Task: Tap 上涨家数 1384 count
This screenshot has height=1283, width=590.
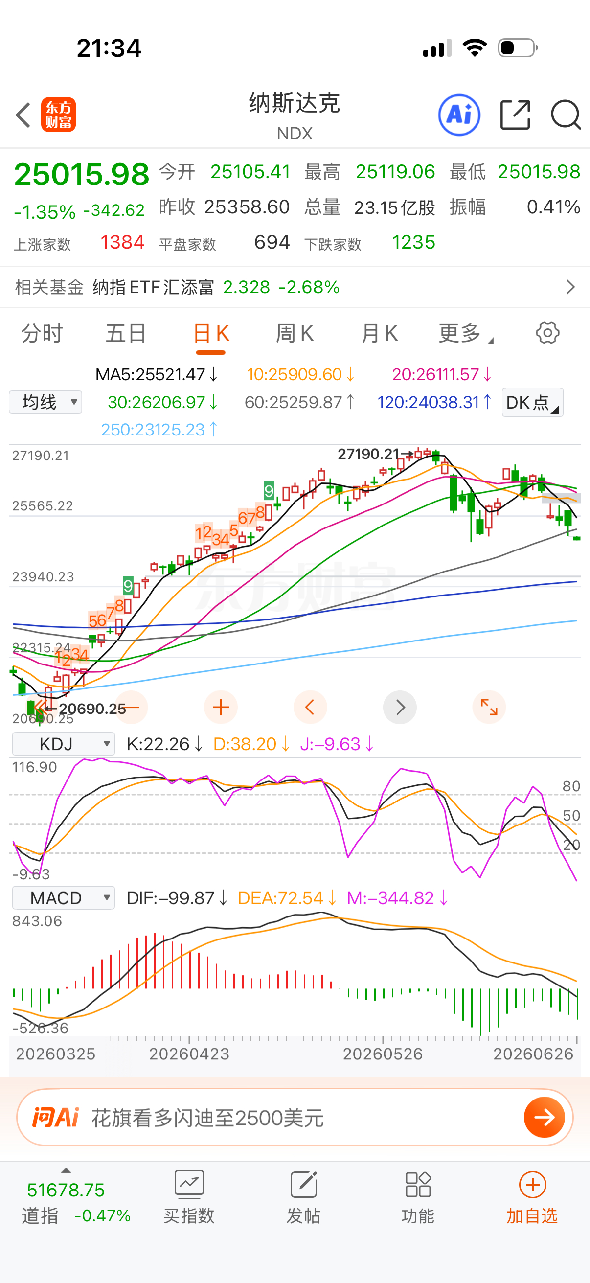Action: pyautogui.click(x=79, y=243)
